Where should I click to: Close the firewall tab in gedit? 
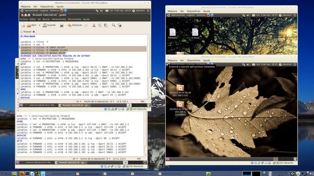pos(34,32)
